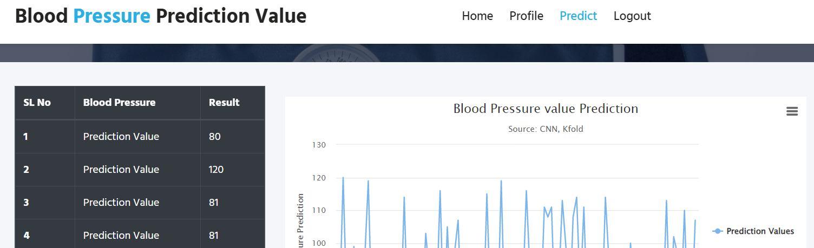Click the 100 y-axis label
The width and height of the screenshot is (814, 248).
(x=319, y=244)
